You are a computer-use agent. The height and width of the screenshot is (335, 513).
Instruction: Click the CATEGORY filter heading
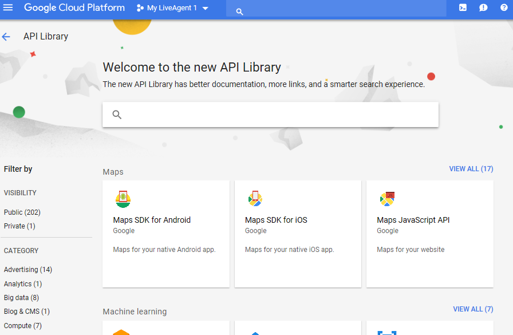21,251
